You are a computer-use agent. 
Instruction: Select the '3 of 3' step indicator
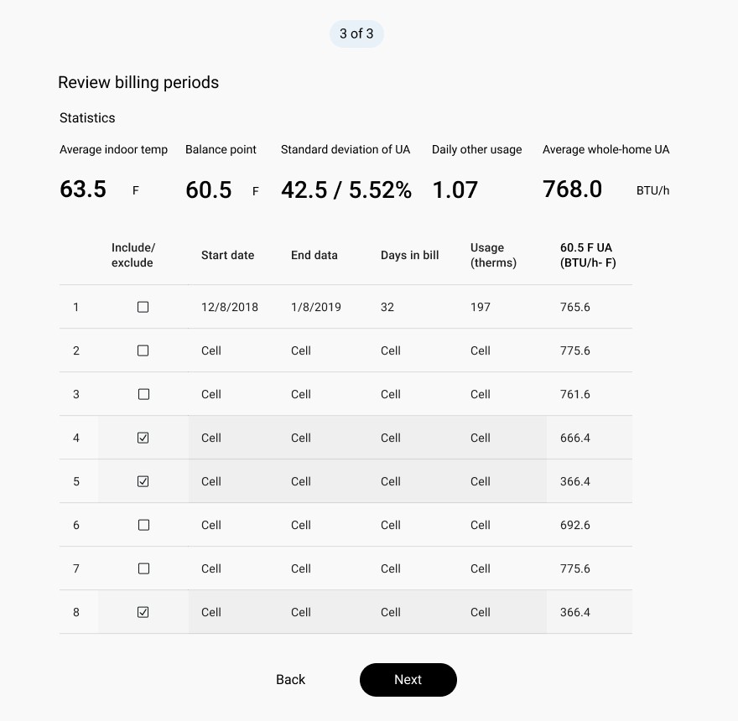pyautogui.click(x=356, y=34)
